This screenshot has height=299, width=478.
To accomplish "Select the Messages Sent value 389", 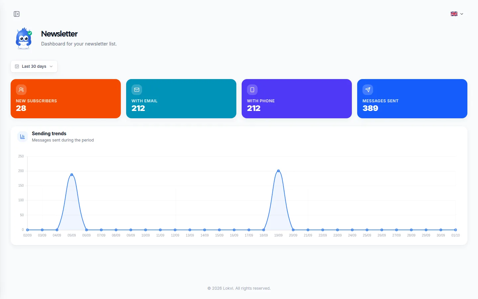I will (370, 108).
